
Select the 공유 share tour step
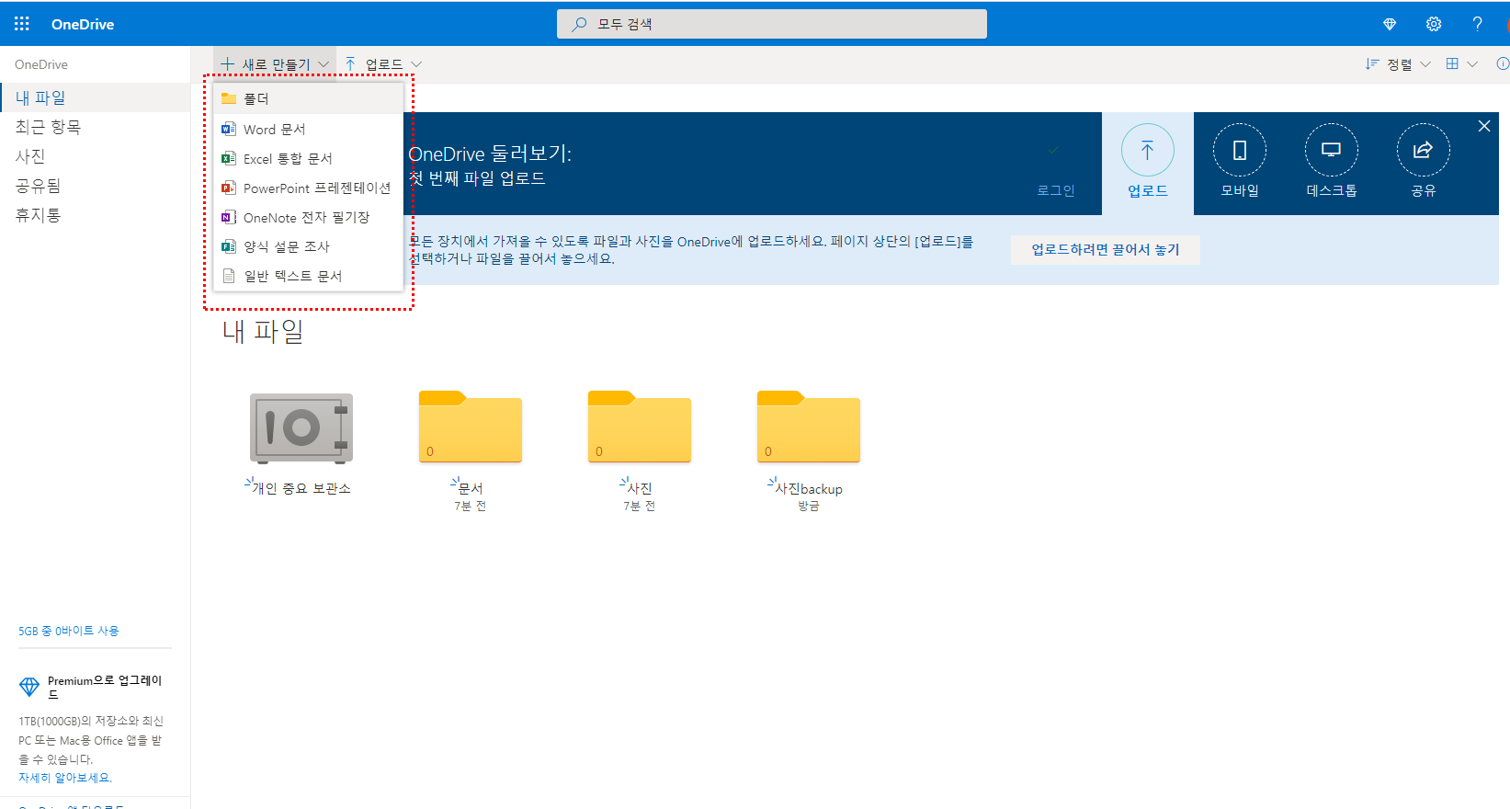(x=1424, y=164)
